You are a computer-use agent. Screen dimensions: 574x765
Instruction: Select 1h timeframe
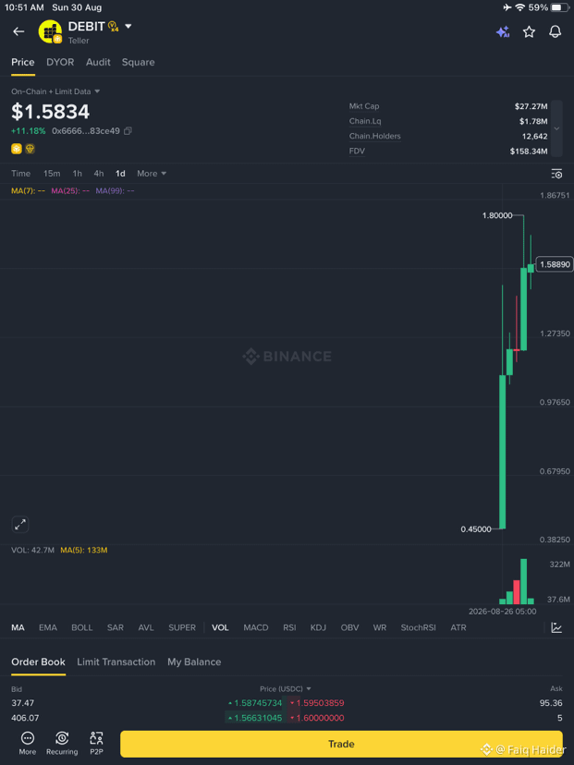77,174
